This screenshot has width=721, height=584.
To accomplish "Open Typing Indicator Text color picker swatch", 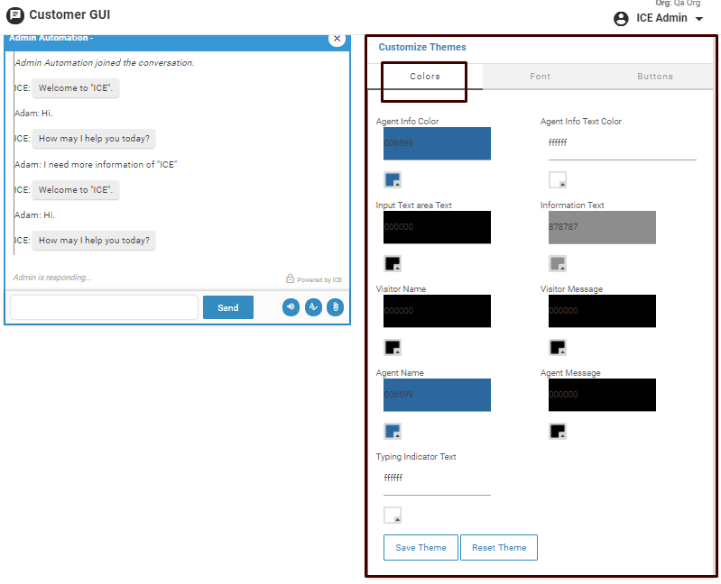I will [393, 515].
